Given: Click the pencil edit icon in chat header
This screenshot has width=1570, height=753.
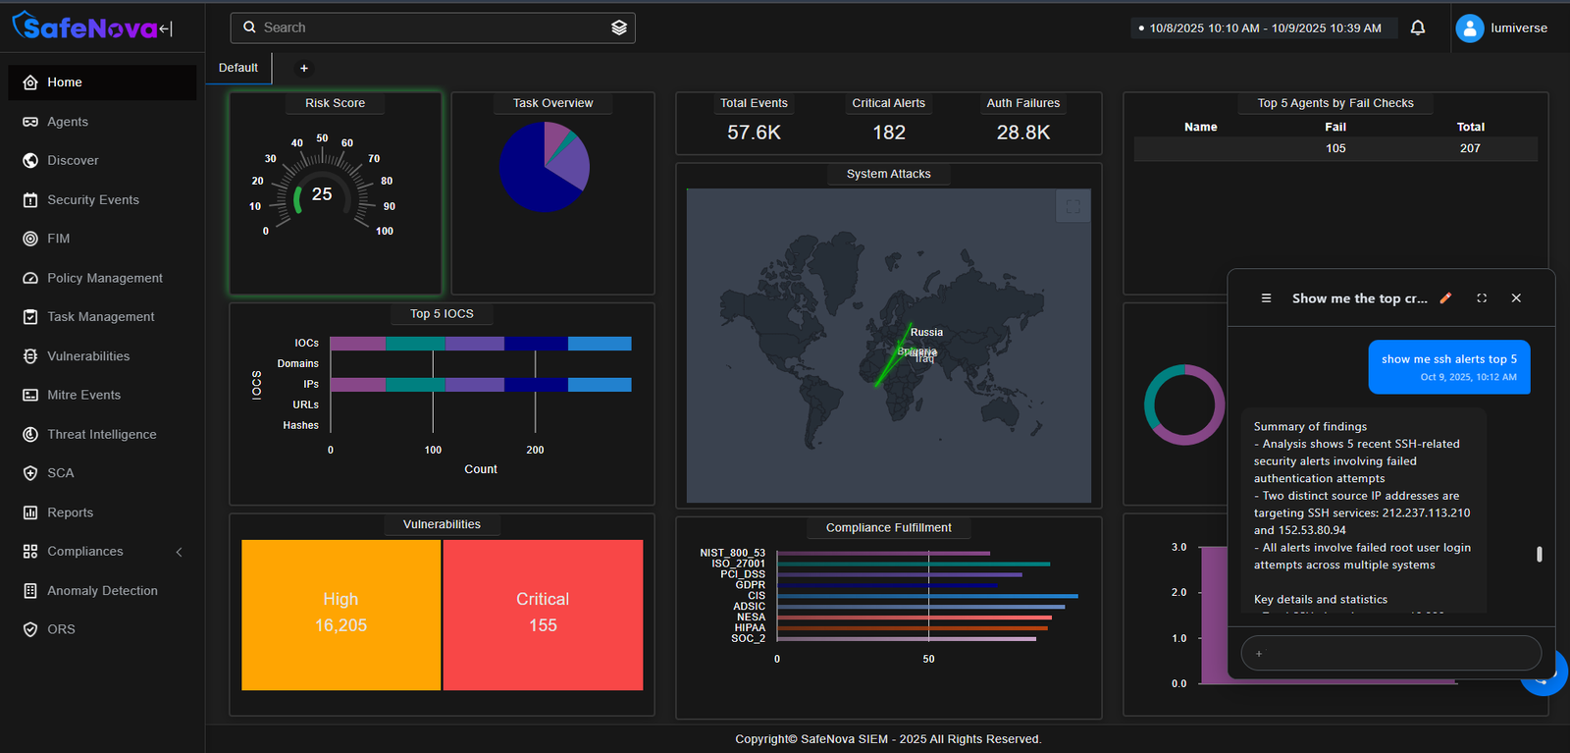Looking at the screenshot, I should [x=1445, y=298].
